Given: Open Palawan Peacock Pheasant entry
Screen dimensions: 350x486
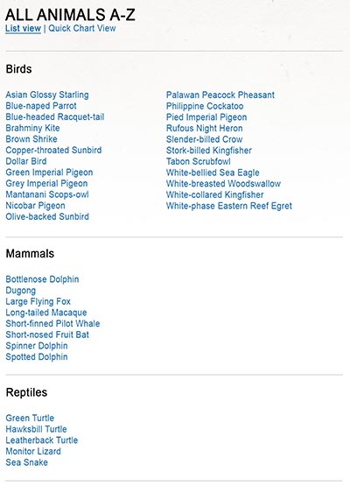Looking at the screenshot, I should pyautogui.click(x=220, y=95).
